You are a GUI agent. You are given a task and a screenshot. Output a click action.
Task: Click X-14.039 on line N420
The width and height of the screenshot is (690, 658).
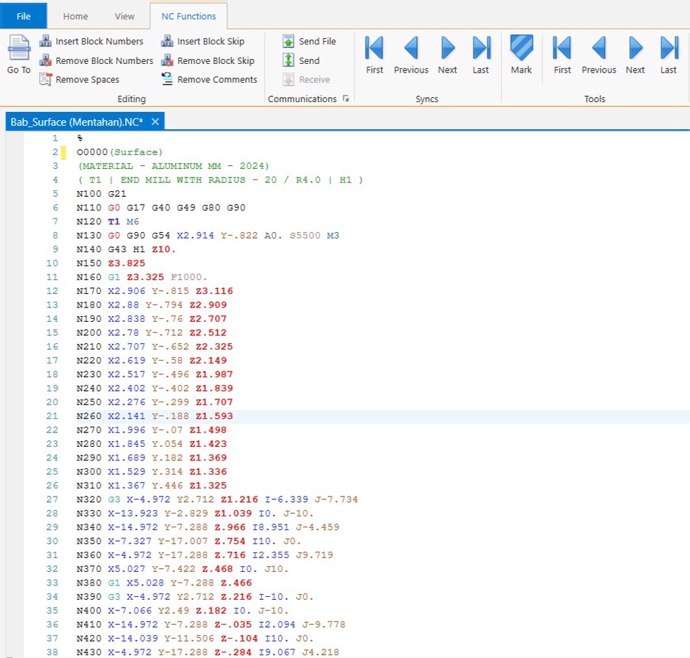click(132, 638)
